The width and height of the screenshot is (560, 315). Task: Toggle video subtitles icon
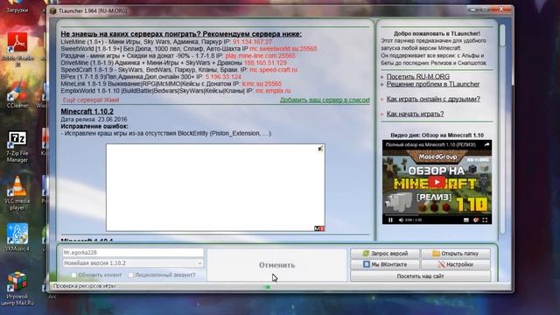point(466,220)
